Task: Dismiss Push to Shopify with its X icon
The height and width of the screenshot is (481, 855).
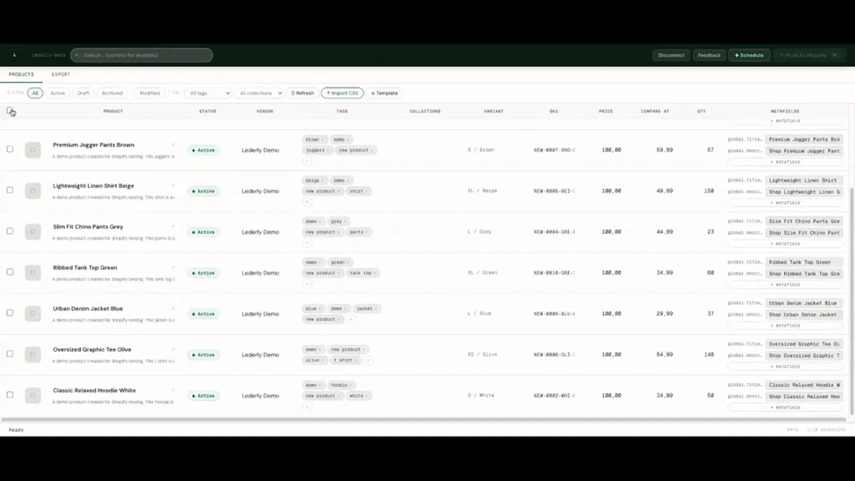Action: [835, 55]
